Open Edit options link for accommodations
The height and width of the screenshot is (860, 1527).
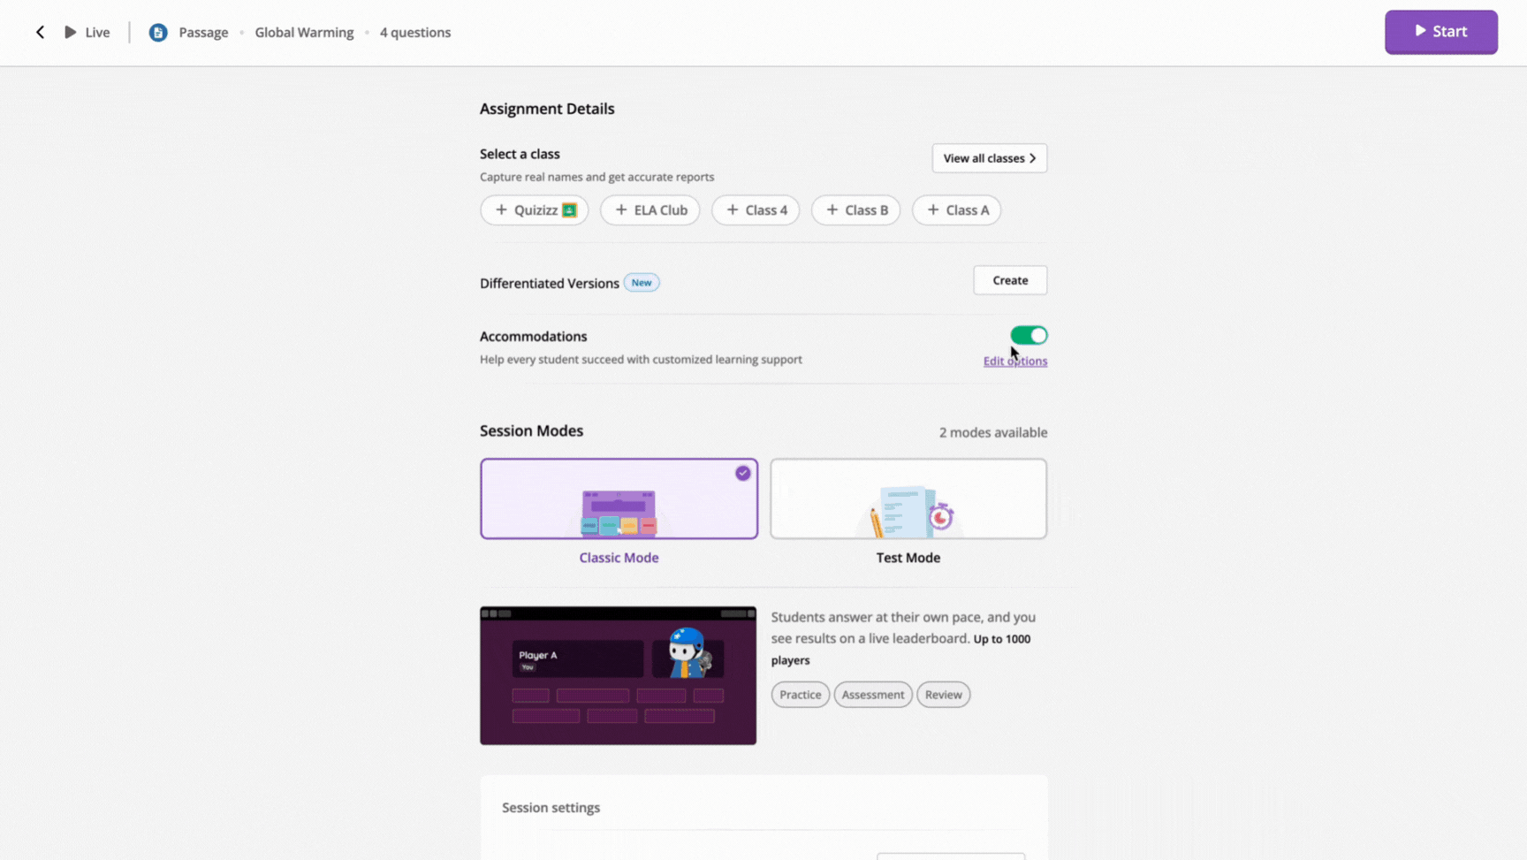[x=1015, y=362]
